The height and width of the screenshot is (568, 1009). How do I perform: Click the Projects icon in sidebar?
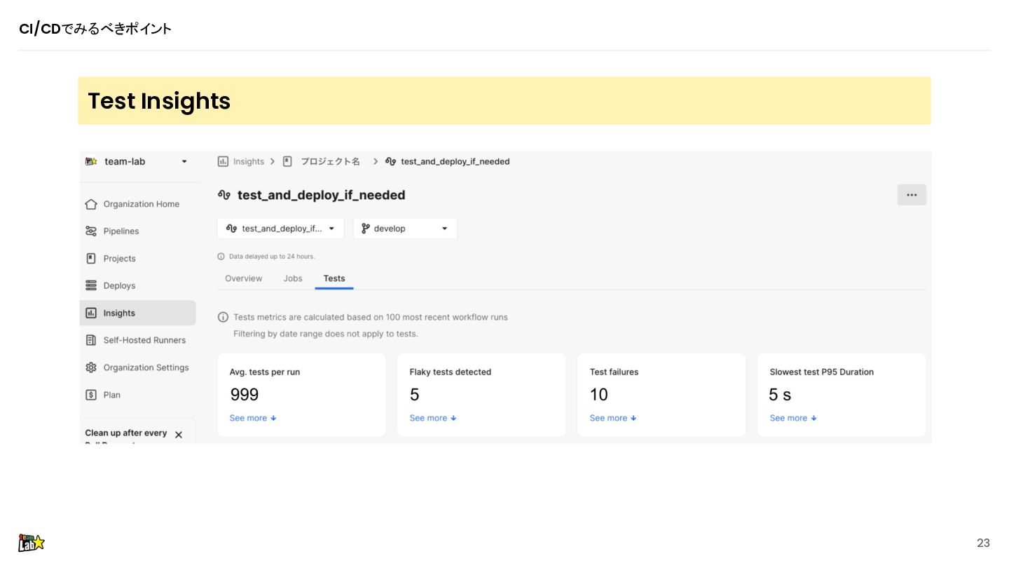(91, 259)
